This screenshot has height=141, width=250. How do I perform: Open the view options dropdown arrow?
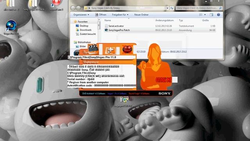(x=205, y=15)
